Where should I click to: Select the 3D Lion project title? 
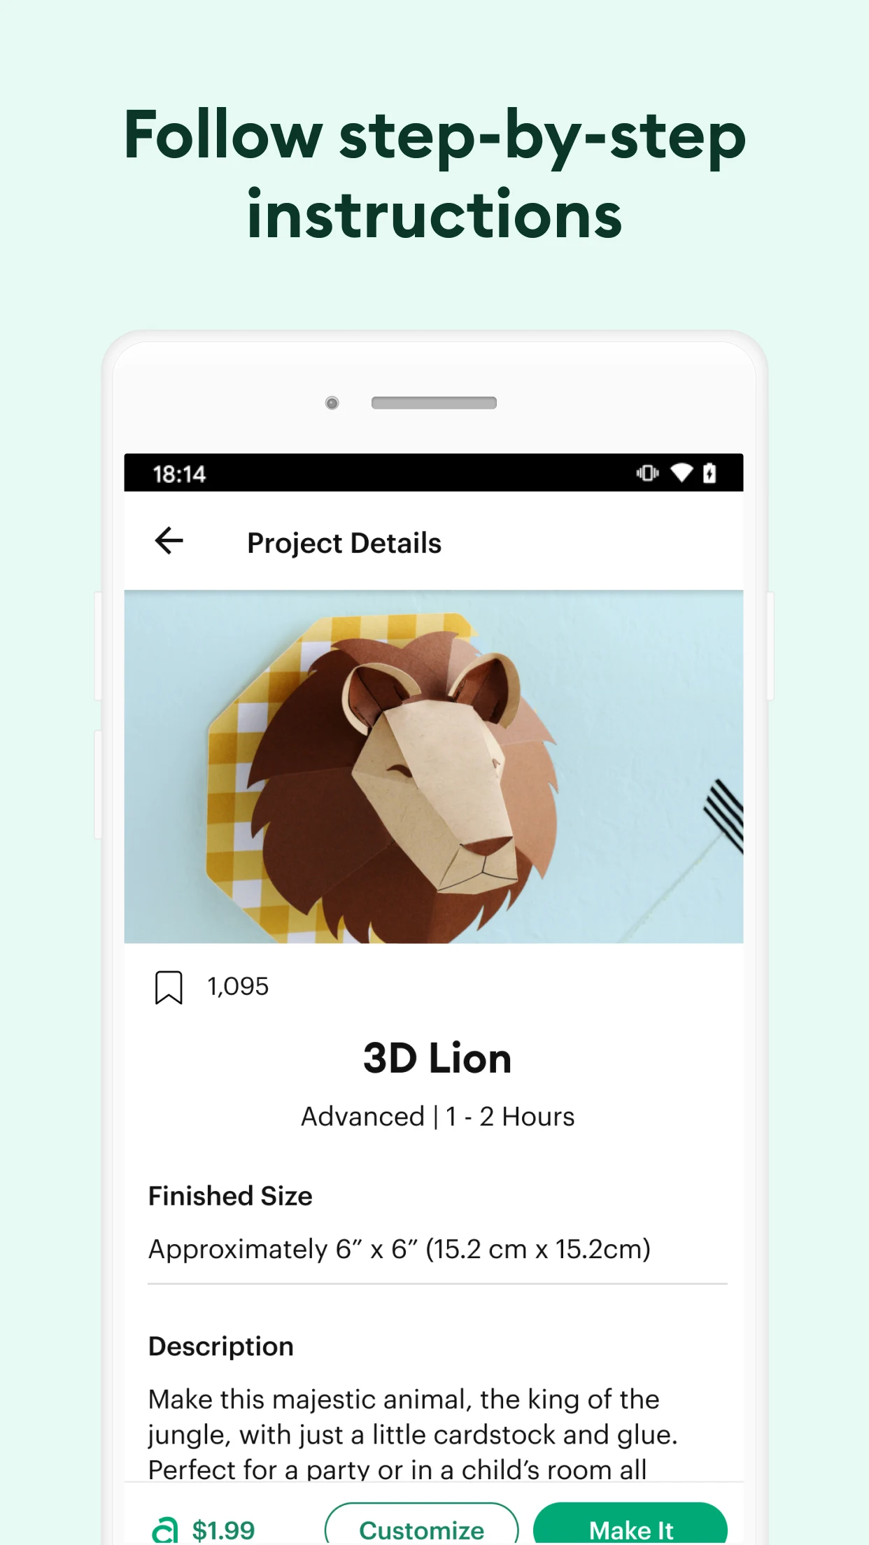(x=437, y=1058)
